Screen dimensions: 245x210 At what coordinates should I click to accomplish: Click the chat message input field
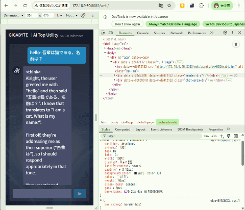point(42,194)
